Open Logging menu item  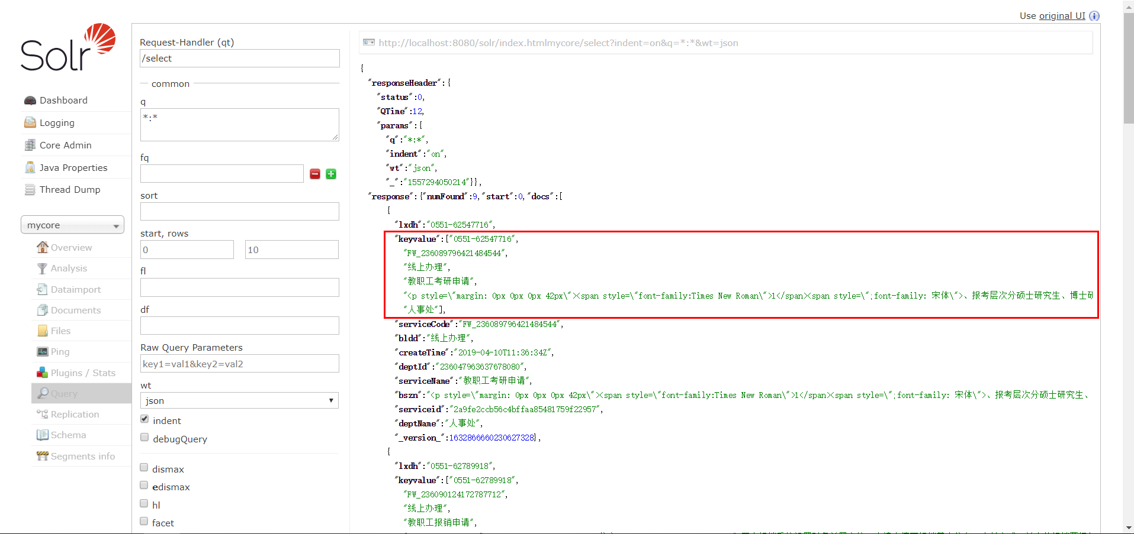57,123
